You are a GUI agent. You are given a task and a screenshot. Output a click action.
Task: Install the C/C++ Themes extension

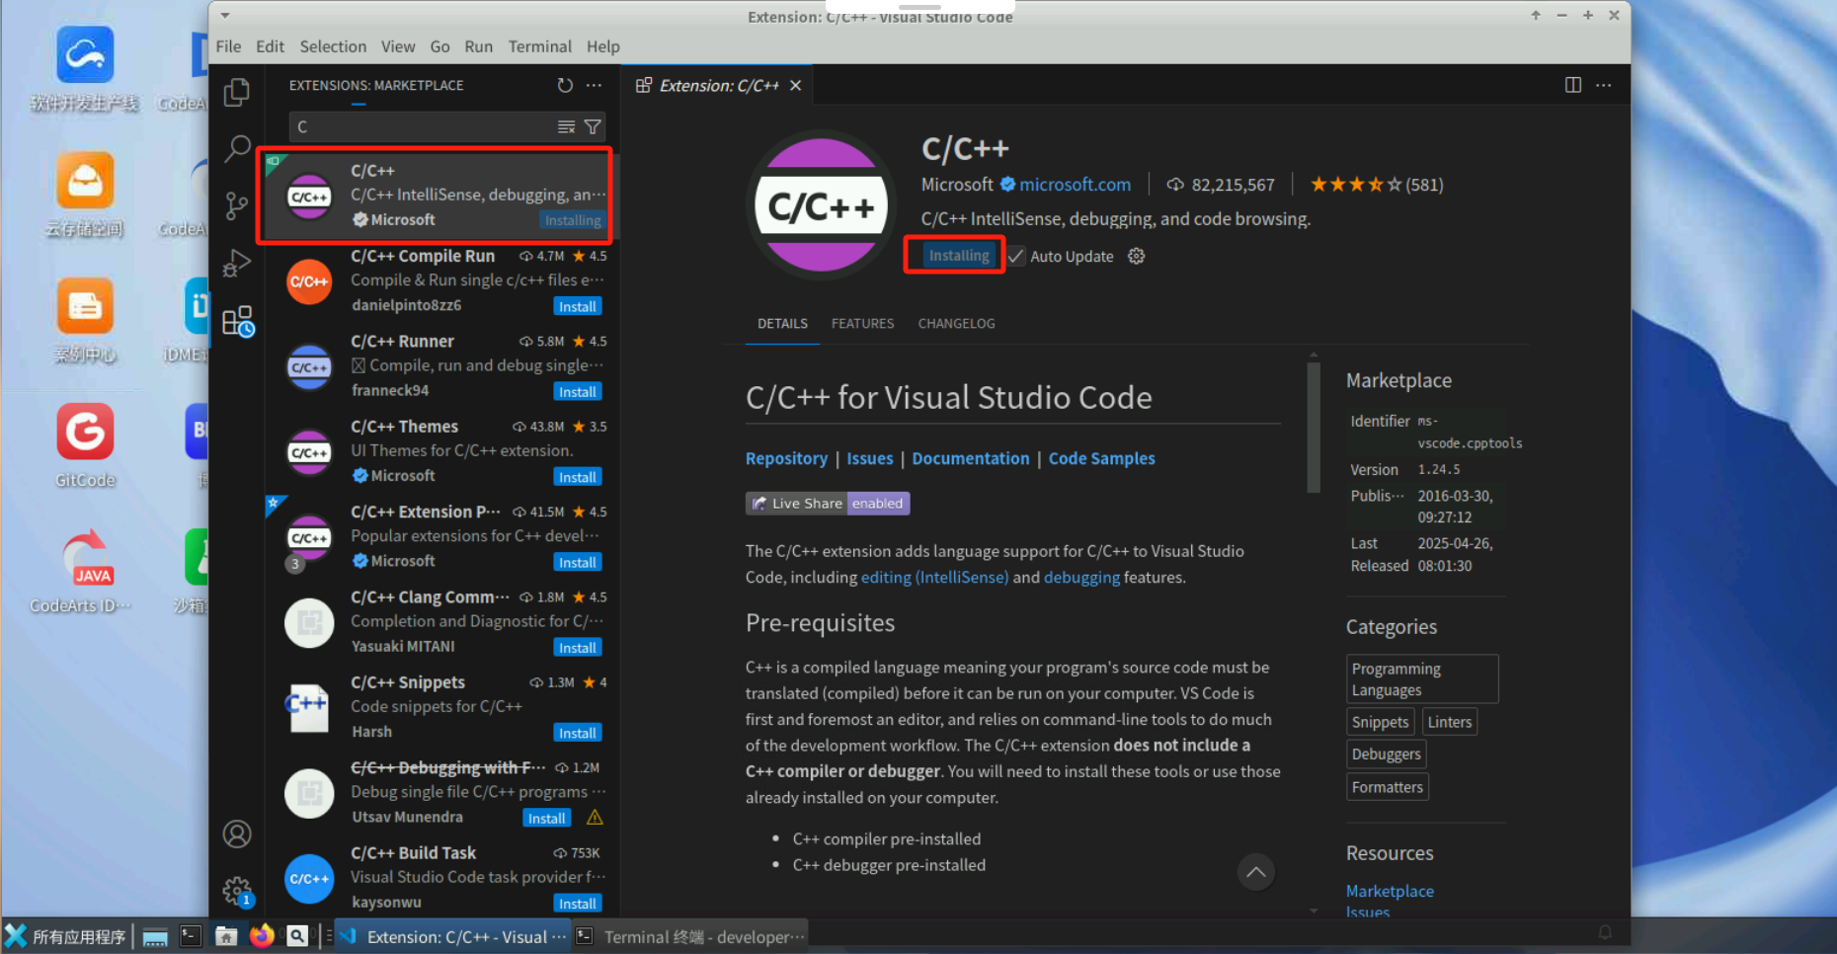(577, 477)
